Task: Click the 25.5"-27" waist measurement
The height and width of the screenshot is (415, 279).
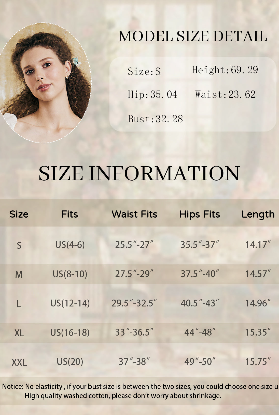Action: tap(134, 245)
